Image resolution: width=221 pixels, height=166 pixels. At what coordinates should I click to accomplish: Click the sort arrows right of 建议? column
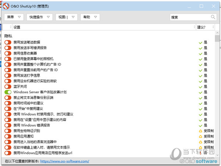click(x=213, y=27)
